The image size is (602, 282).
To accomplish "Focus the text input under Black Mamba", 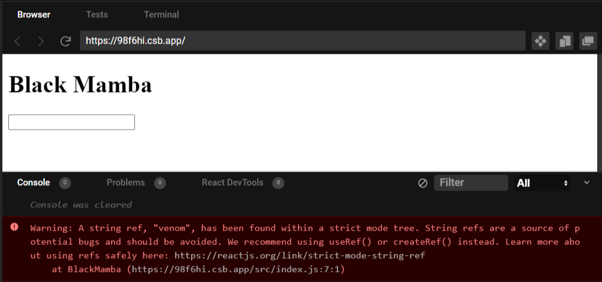I will pos(72,122).
